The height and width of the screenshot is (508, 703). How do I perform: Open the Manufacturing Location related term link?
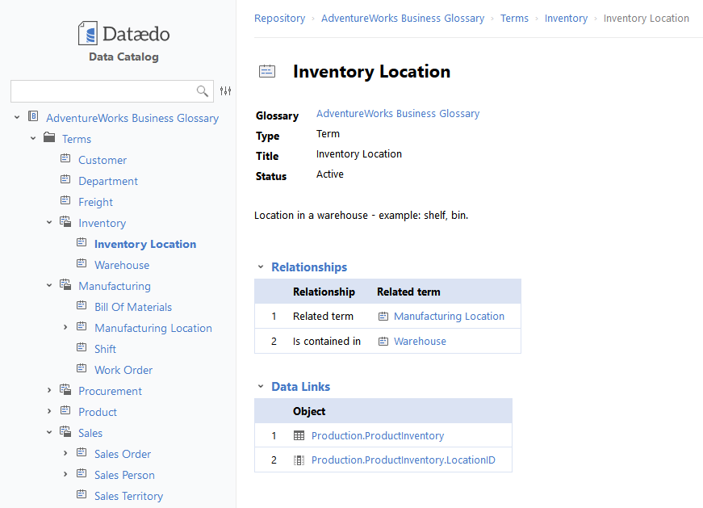point(449,316)
